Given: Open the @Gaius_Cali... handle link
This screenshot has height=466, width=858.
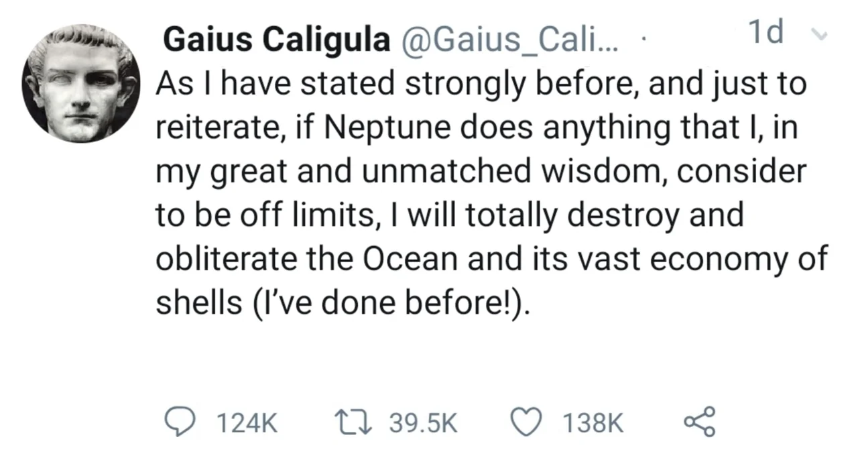Looking at the screenshot, I should click(x=511, y=41).
